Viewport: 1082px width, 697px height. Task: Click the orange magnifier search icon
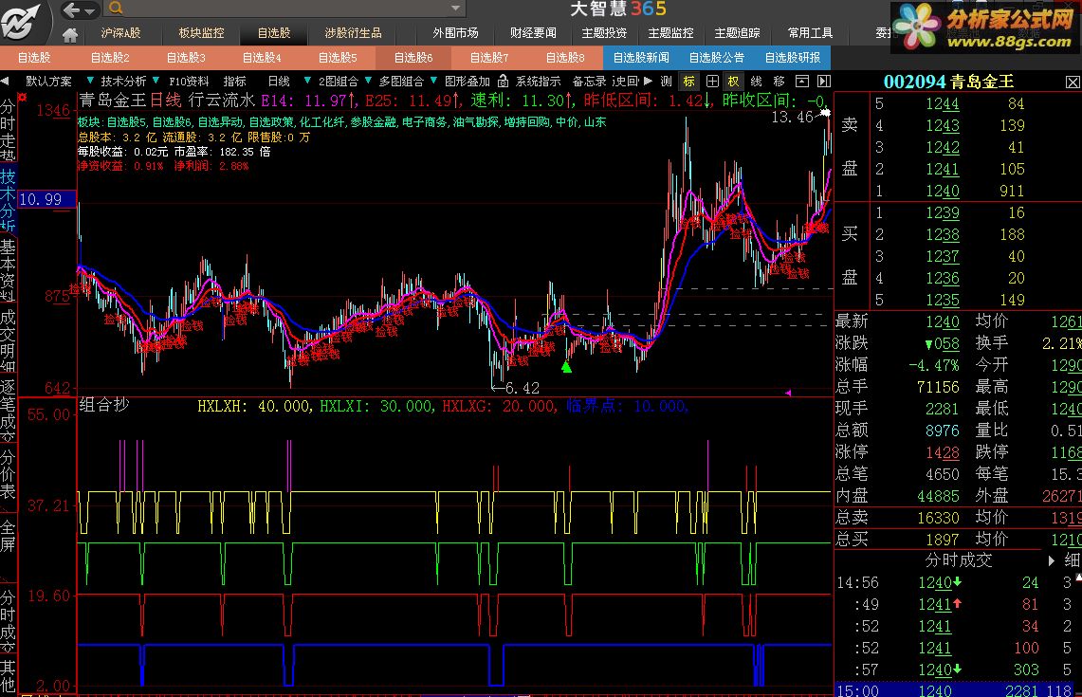coord(116,9)
